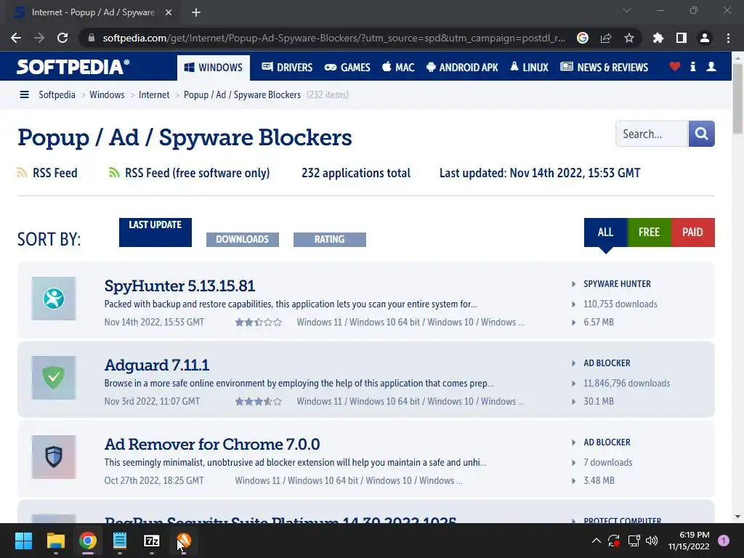Screen dimensions: 744x558
Task: Open the Notepad taskbar icon
Action: (120, 541)
